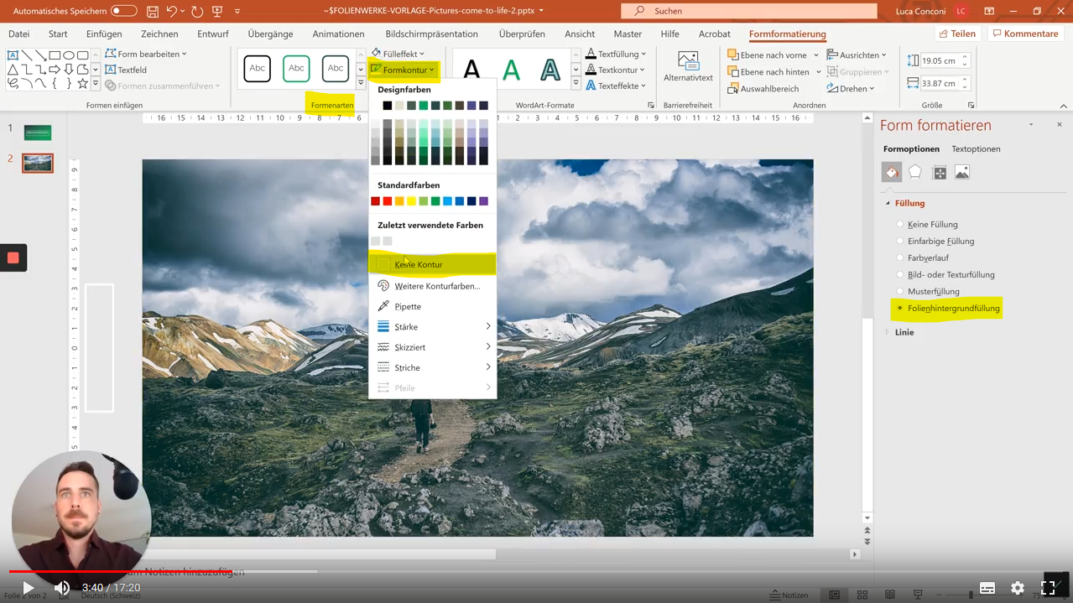Choose Keine Kontur from the menu
This screenshot has height=603, width=1073.
tap(433, 264)
